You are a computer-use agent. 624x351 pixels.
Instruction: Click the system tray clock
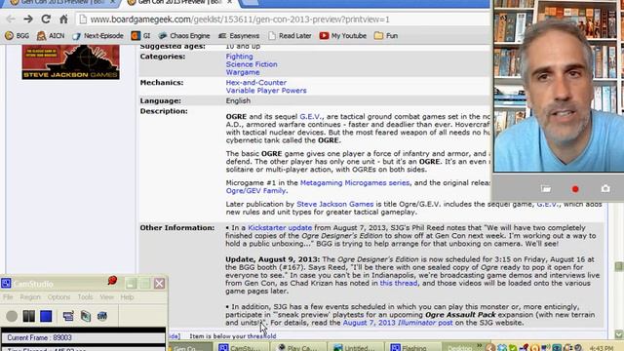click(x=602, y=348)
